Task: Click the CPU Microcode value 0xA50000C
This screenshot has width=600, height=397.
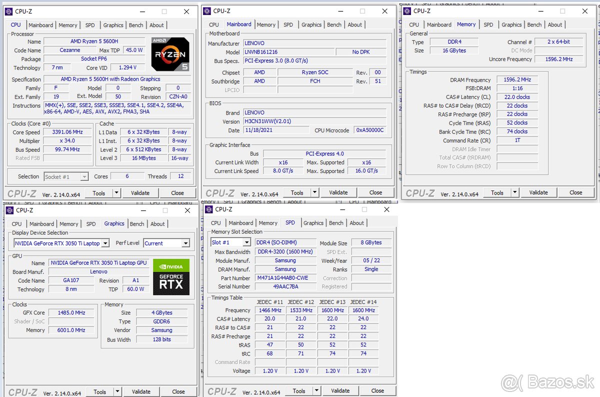Action: point(370,130)
